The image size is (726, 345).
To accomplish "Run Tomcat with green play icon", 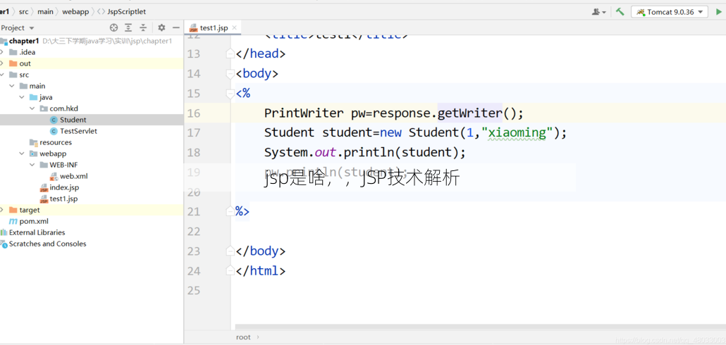I will (718, 12).
